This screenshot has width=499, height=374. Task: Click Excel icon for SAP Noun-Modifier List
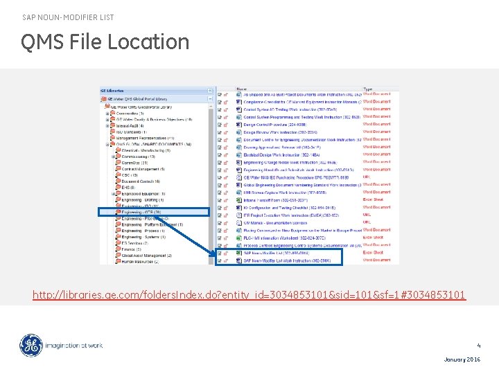coord(238,253)
